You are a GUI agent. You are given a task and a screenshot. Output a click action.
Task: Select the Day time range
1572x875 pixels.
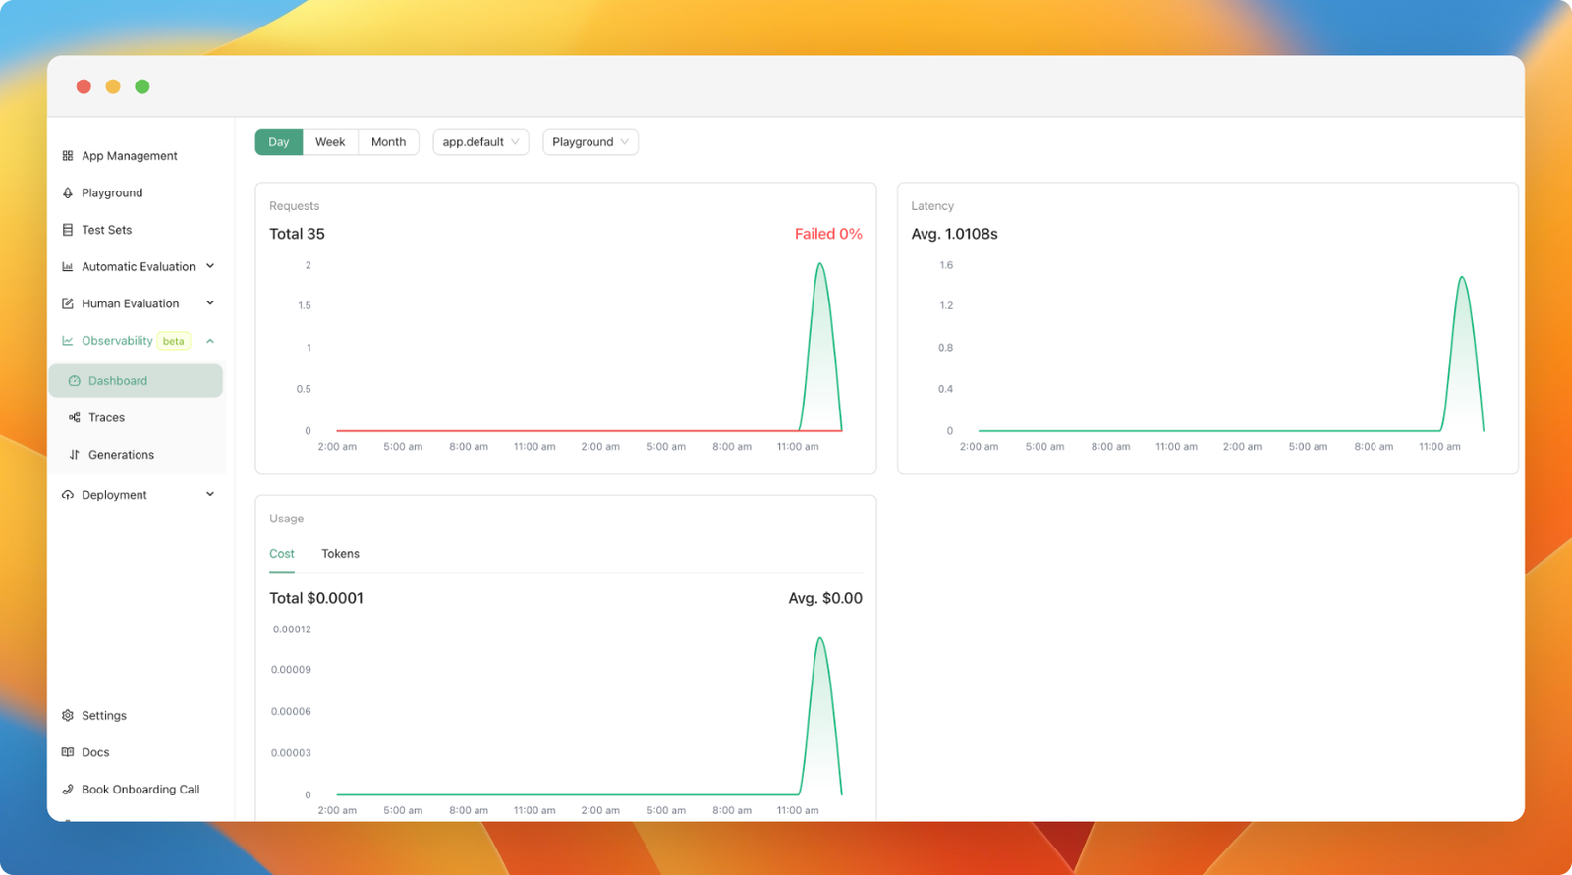pos(279,142)
